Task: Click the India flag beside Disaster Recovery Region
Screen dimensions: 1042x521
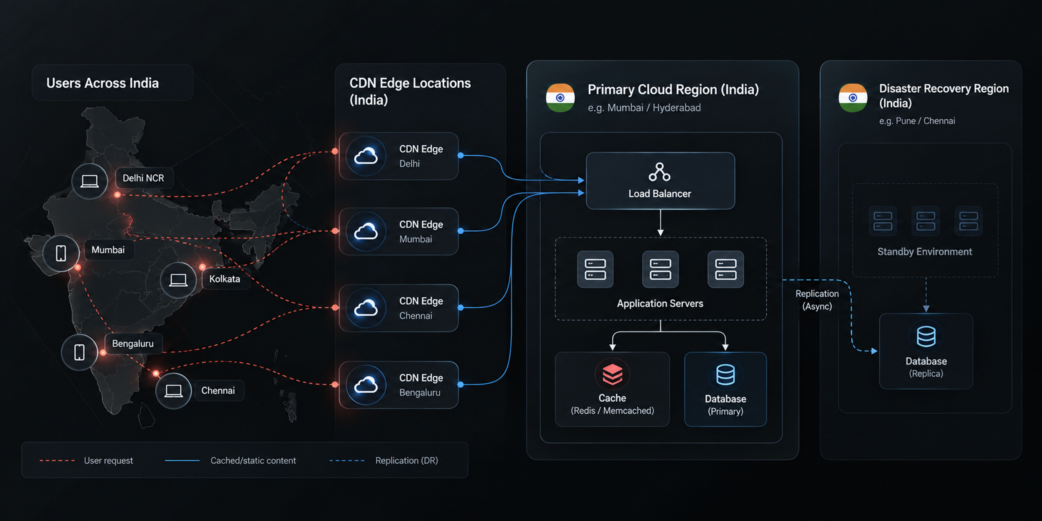Action: point(853,97)
